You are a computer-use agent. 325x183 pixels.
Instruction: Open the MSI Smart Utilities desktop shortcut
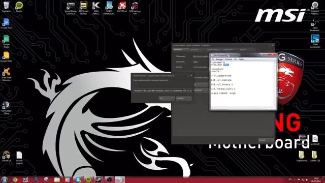coord(83,8)
